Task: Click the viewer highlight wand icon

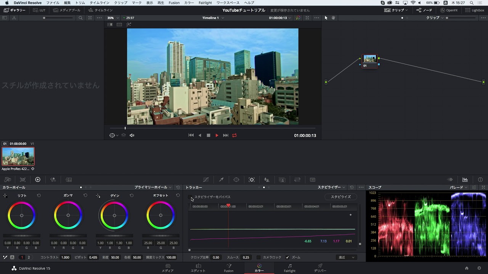Action: click(129, 24)
